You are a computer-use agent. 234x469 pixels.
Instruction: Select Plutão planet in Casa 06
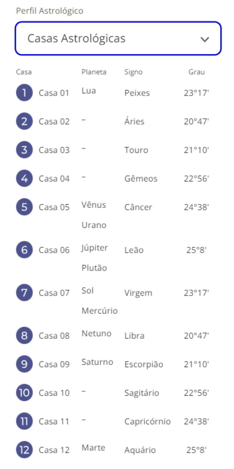(94, 268)
